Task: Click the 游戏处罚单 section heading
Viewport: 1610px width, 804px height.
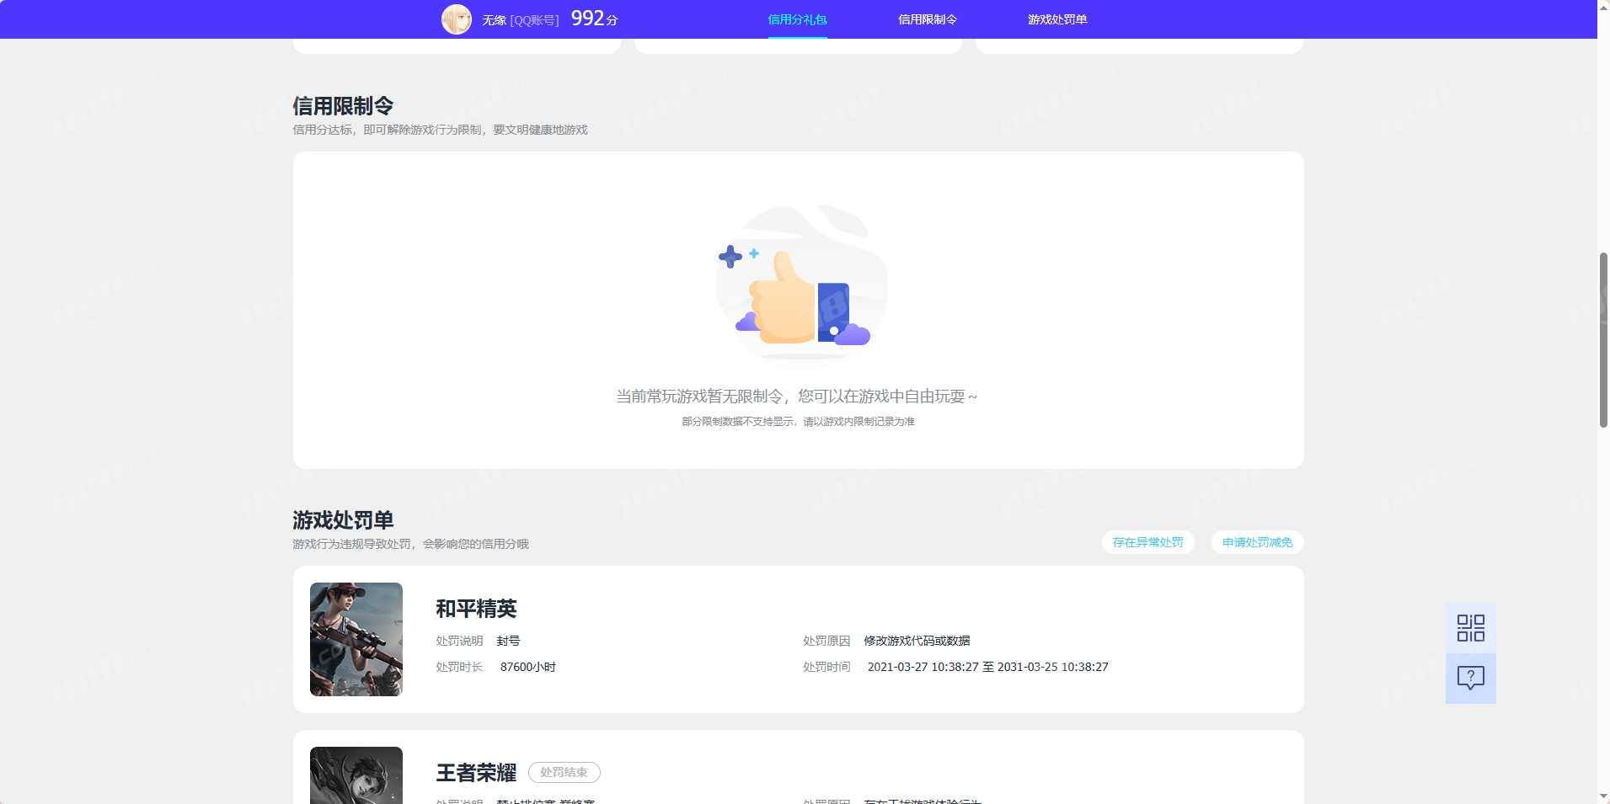Action: point(343,520)
